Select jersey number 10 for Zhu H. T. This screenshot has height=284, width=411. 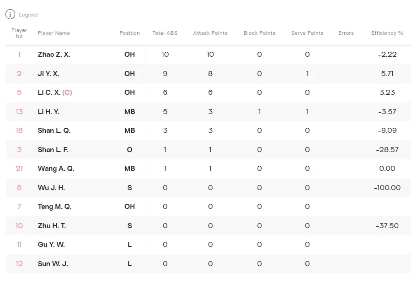point(19,226)
